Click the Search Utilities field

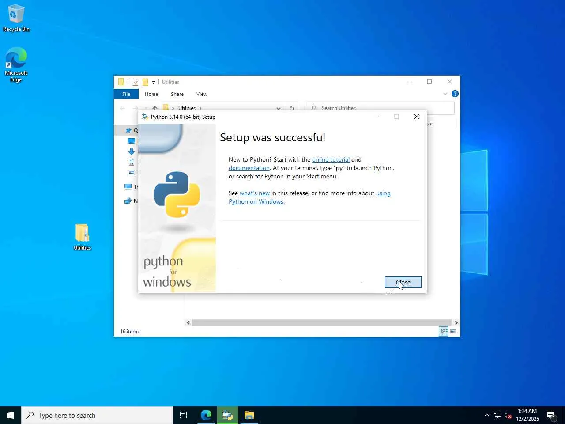click(x=379, y=108)
